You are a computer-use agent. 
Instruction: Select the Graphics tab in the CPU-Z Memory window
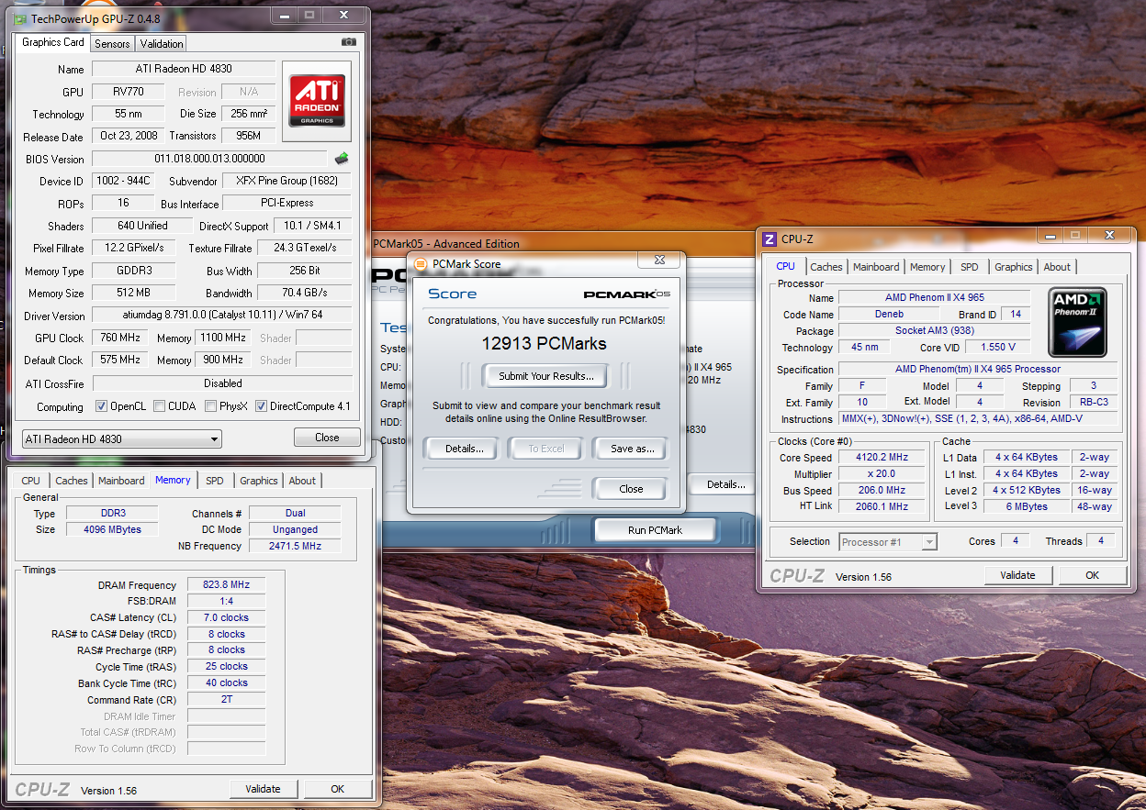(x=259, y=481)
